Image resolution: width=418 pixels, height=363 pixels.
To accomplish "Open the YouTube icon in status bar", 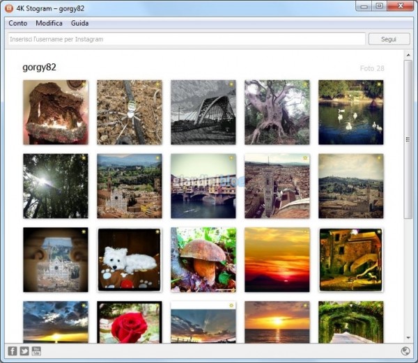I will (x=36, y=350).
